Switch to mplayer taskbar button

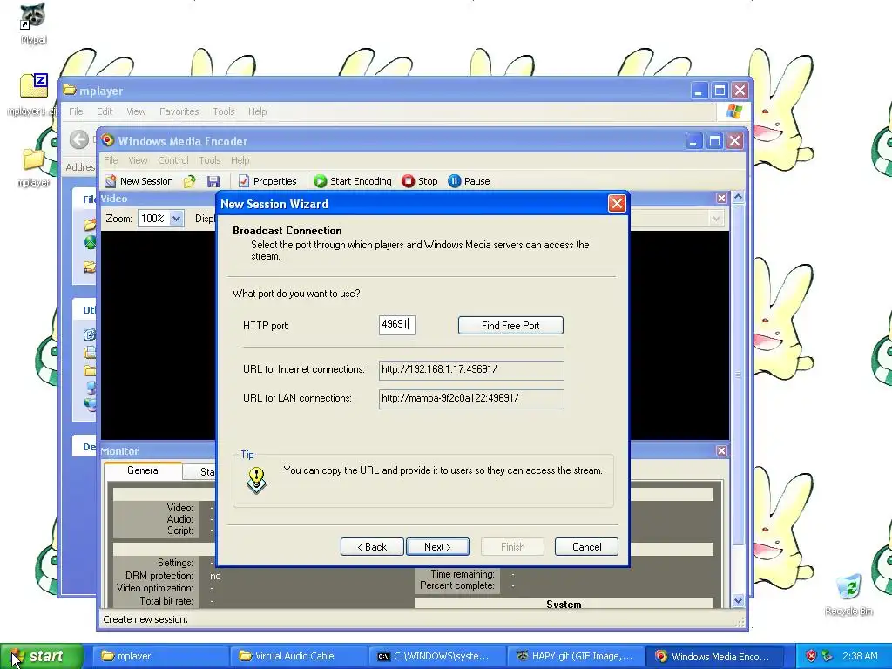click(159, 656)
